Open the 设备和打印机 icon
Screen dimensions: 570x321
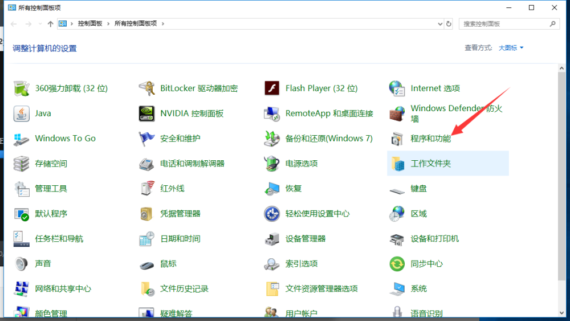(397, 239)
